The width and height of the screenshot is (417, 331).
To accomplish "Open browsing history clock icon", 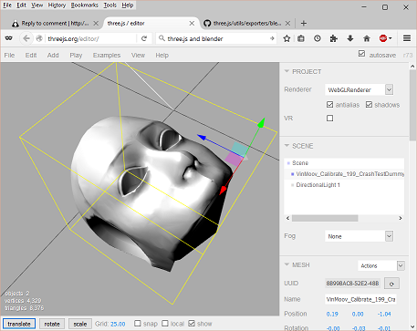I will click(x=318, y=38).
